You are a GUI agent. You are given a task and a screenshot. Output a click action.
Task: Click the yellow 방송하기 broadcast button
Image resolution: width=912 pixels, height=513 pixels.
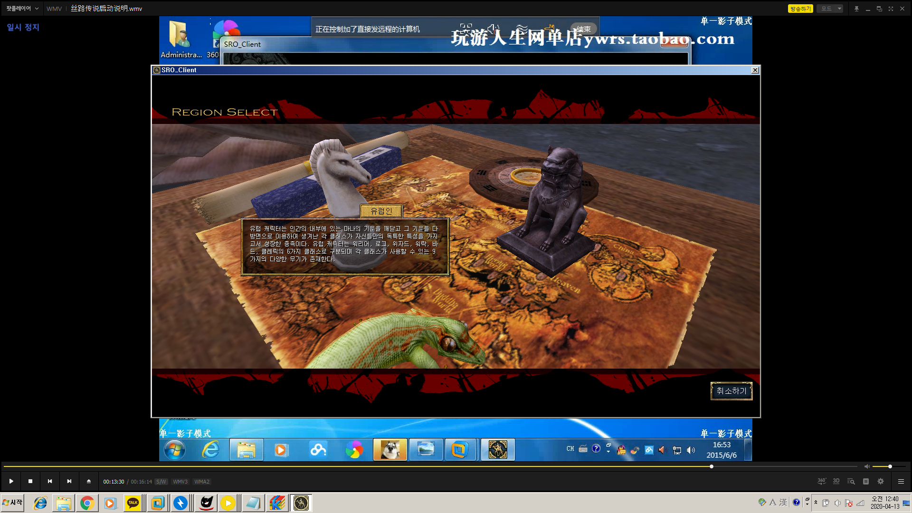(x=800, y=9)
